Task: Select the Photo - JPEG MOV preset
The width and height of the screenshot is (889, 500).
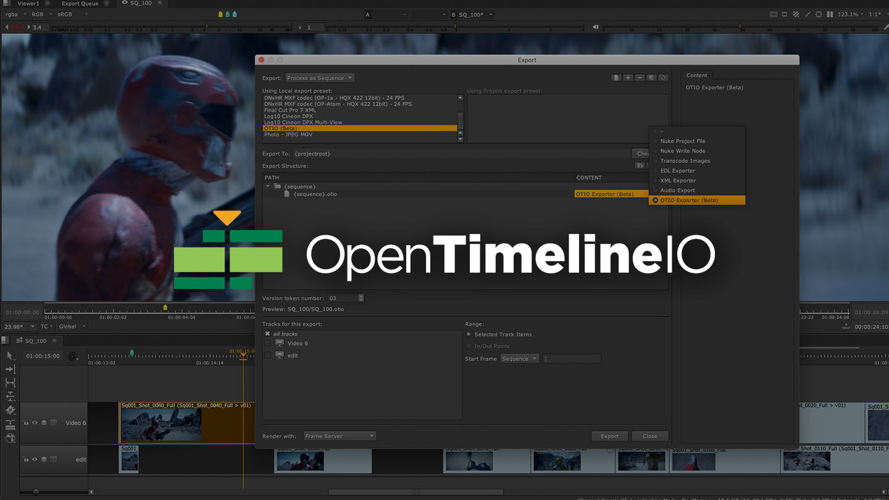Action: pos(360,135)
